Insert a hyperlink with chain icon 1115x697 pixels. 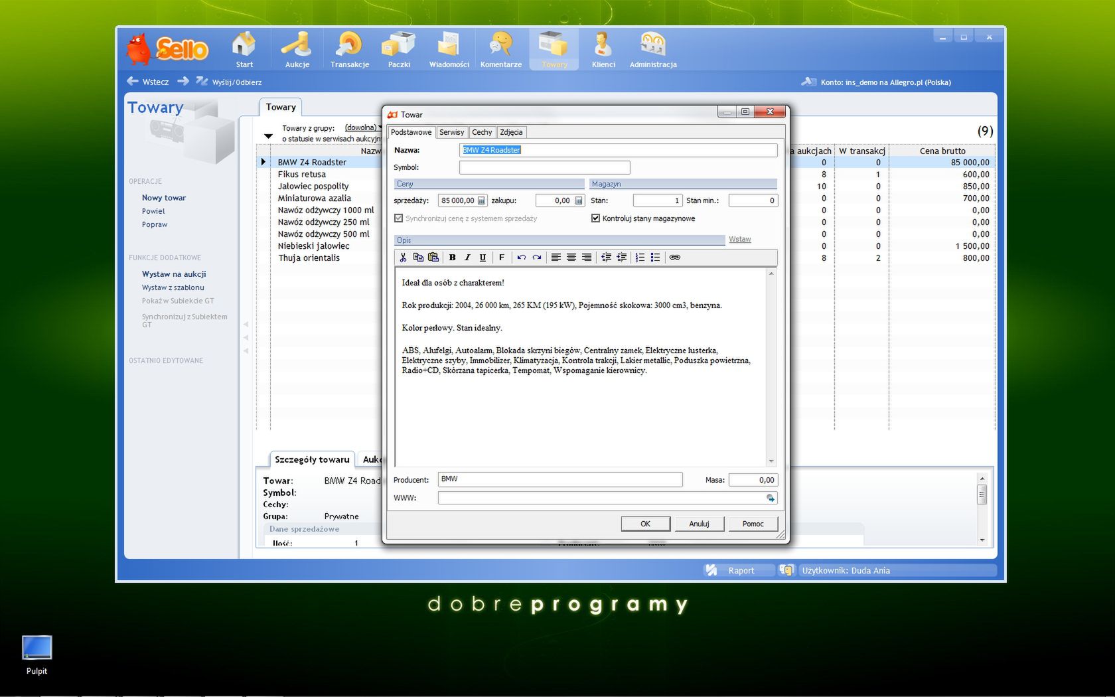(x=675, y=258)
